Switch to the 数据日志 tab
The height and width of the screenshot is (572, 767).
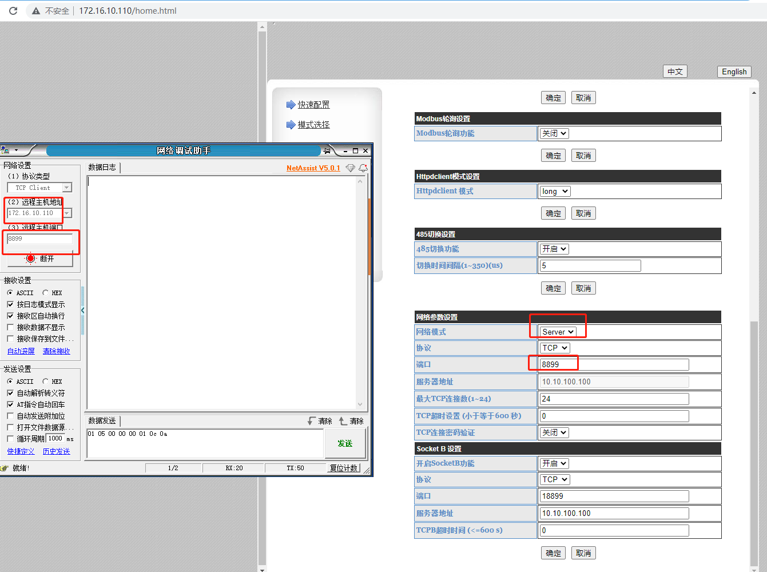coord(102,167)
